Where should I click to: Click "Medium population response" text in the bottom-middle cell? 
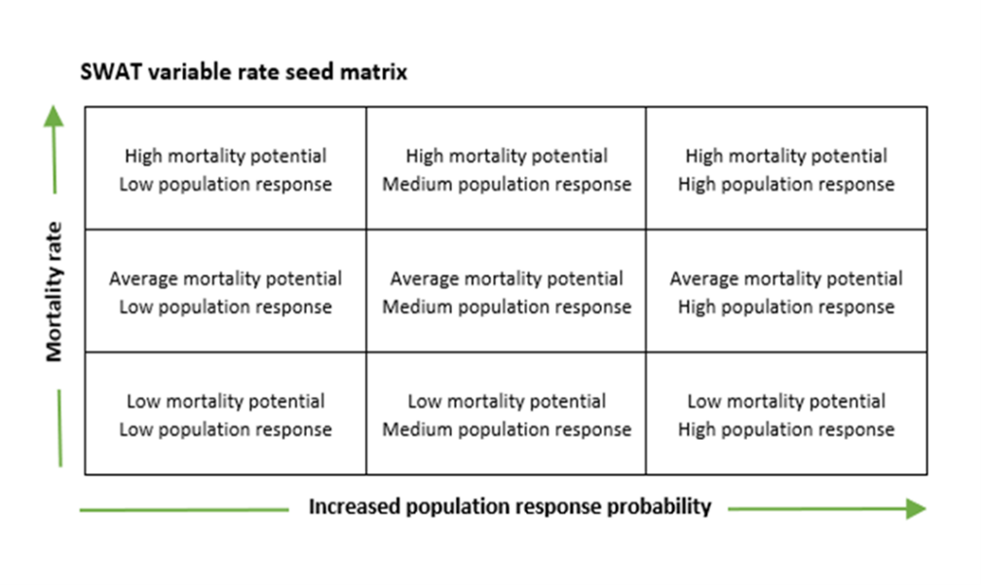coord(507,429)
